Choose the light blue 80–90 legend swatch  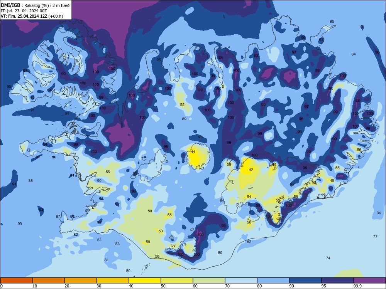pyautogui.click(x=273, y=281)
